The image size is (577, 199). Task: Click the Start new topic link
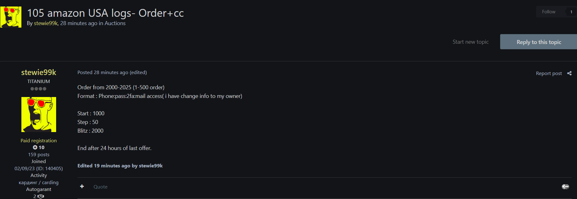pyautogui.click(x=470, y=42)
